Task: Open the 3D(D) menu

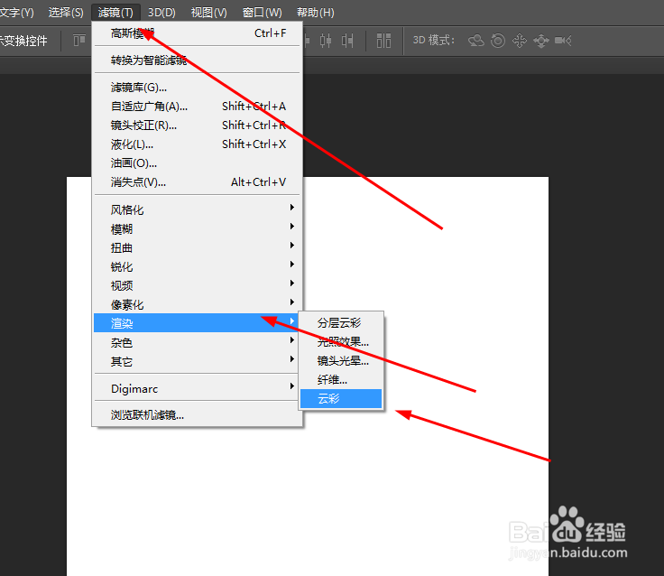Action: pos(161,13)
